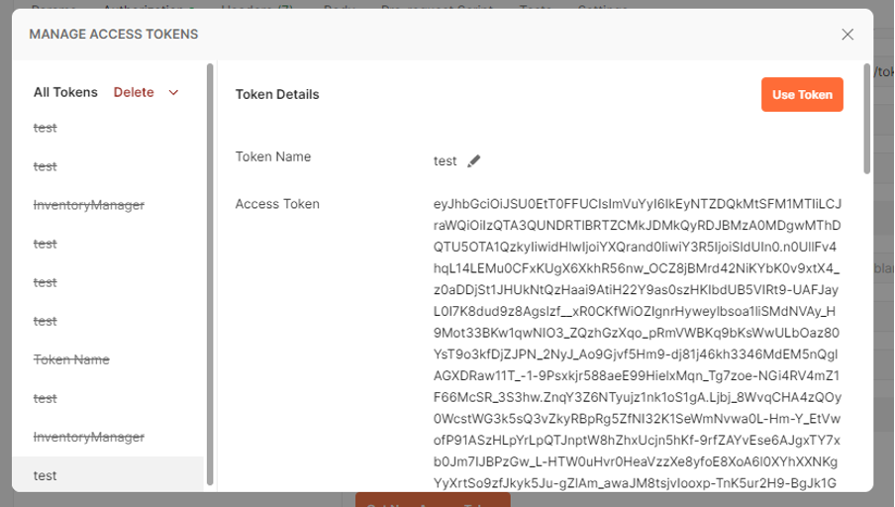
Task: Select the first strikethrough InventoryManager token
Action: (89, 205)
